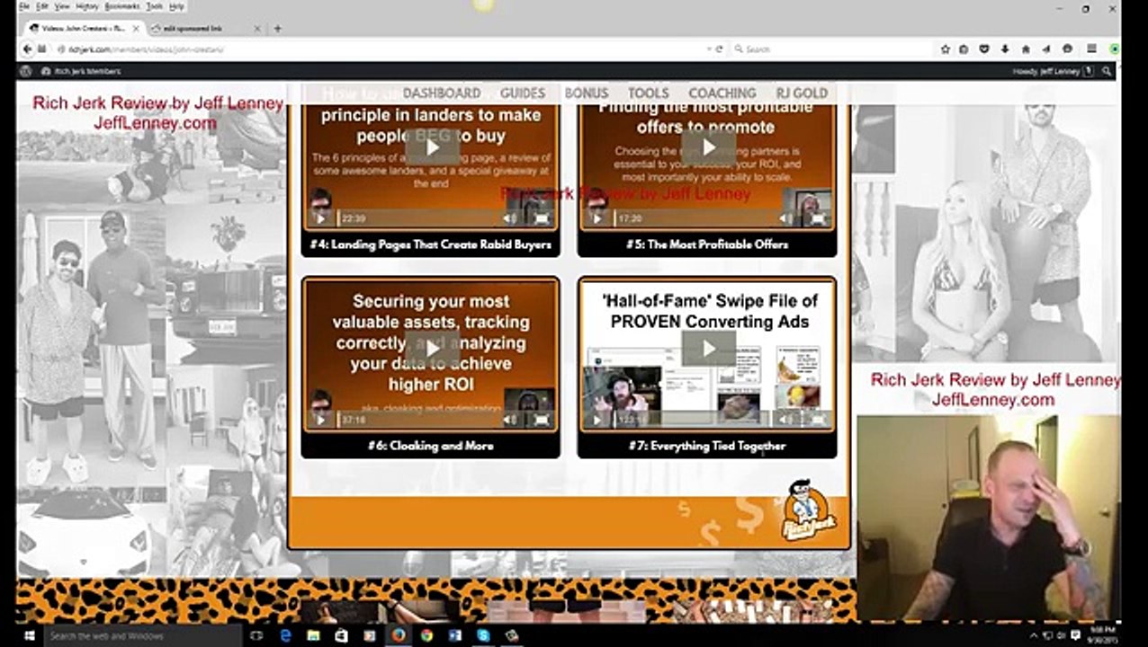Toggle fullscreen on the #4 Landing Pages video
The height and width of the screenshot is (647, 1148).
(x=542, y=218)
